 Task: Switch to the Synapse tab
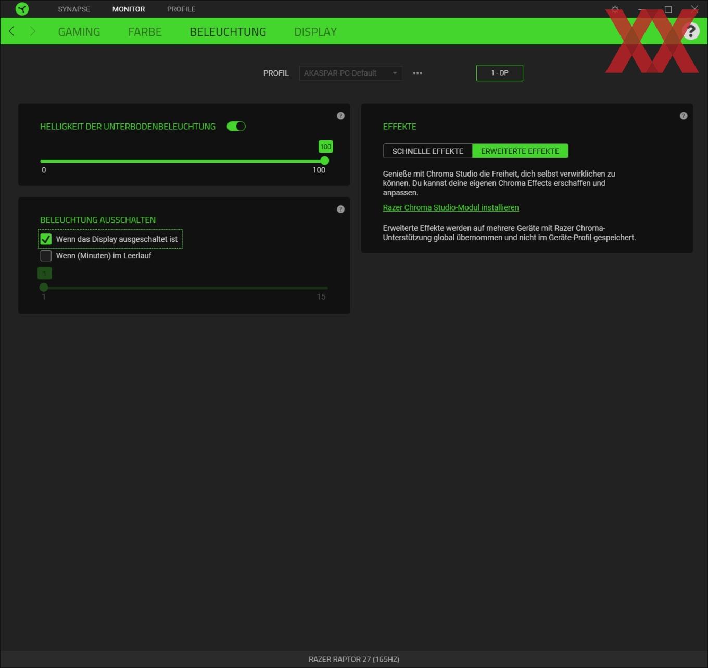point(74,9)
